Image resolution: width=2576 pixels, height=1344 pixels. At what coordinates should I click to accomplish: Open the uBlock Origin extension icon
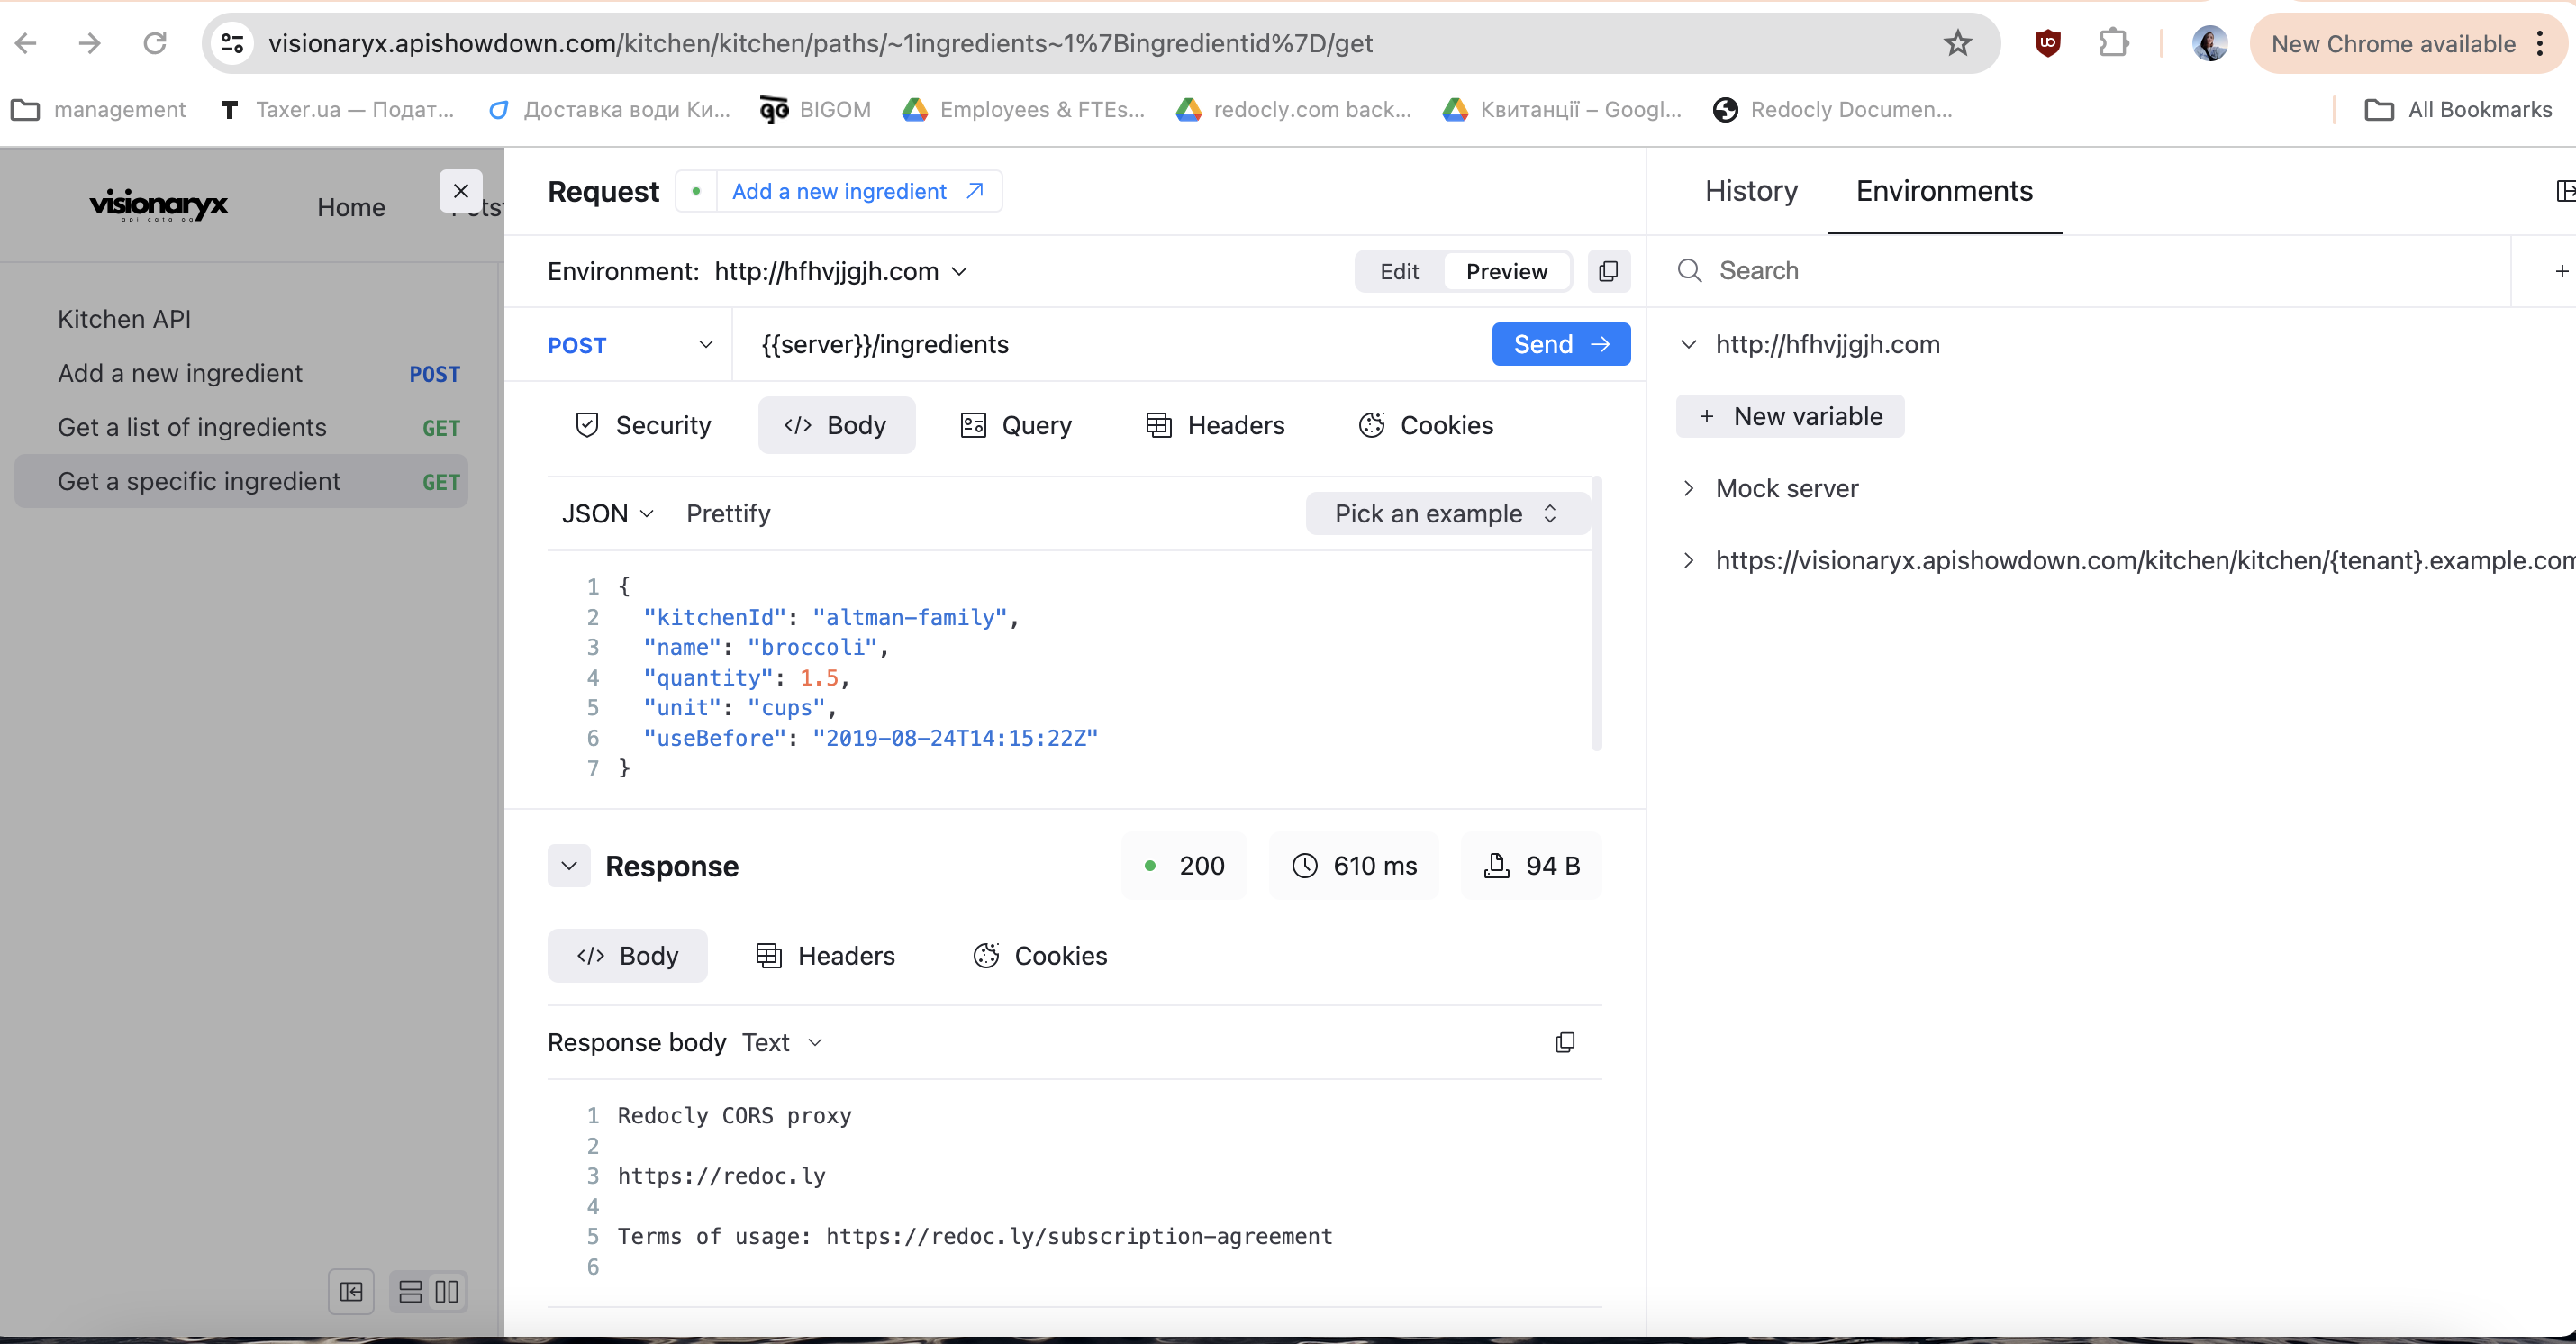[2047, 43]
